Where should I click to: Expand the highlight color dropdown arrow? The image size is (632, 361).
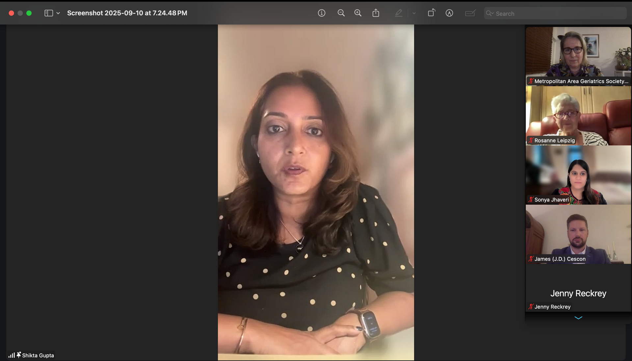(414, 13)
